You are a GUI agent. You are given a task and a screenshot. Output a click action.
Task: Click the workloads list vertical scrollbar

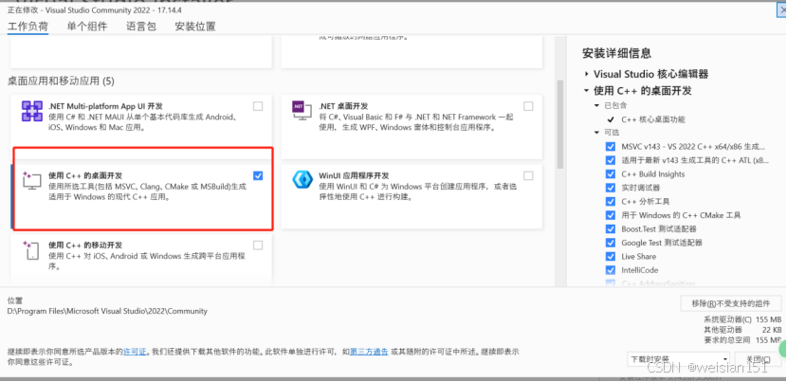[559, 124]
